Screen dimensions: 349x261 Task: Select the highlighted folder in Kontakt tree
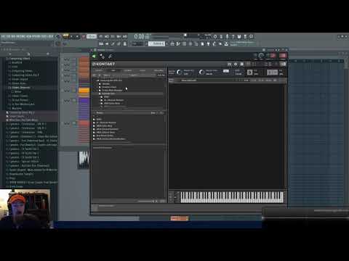[129, 94]
